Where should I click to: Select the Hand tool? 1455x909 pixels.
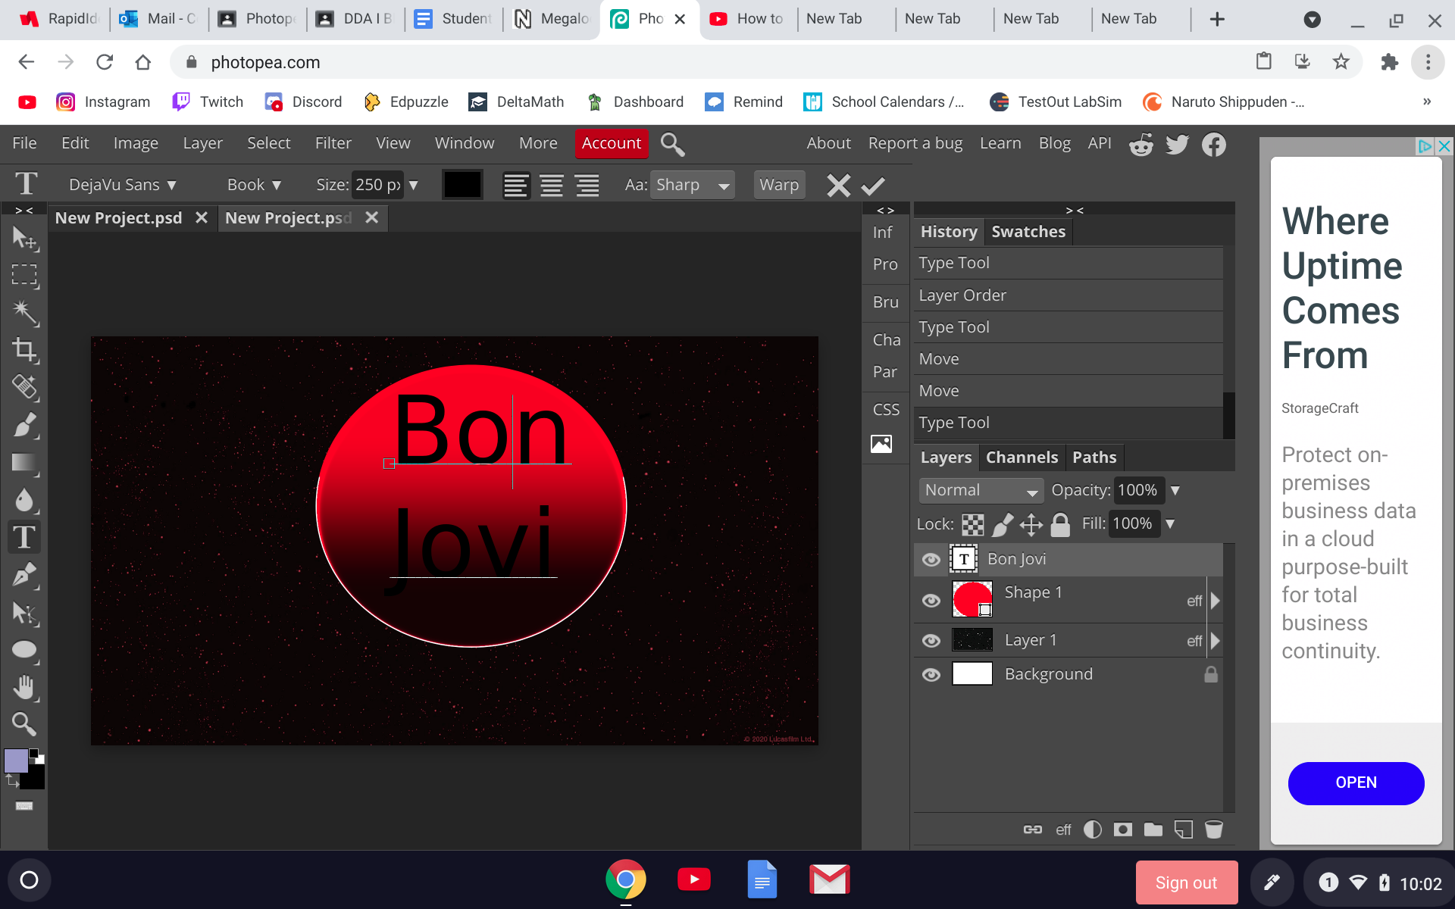(x=25, y=687)
